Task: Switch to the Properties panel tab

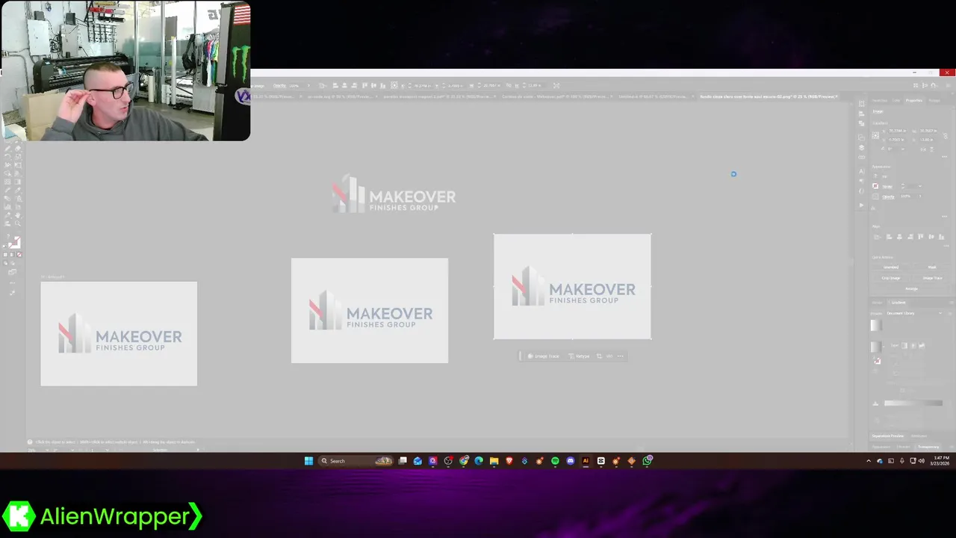Action: [x=914, y=100]
